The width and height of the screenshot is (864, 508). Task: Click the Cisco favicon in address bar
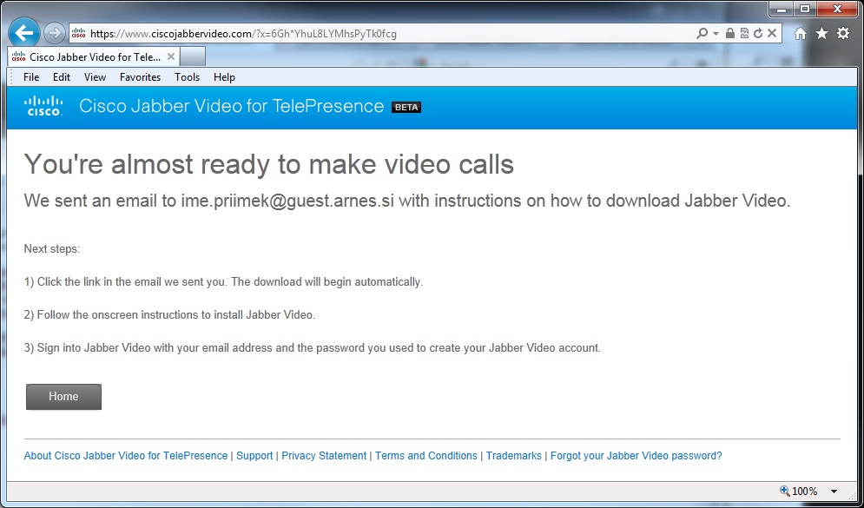point(79,34)
